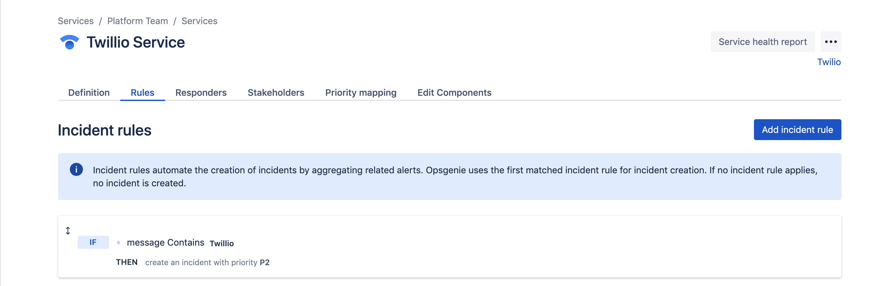Switch to the Responders tab
Screen dimensions: 893x286
point(201,93)
